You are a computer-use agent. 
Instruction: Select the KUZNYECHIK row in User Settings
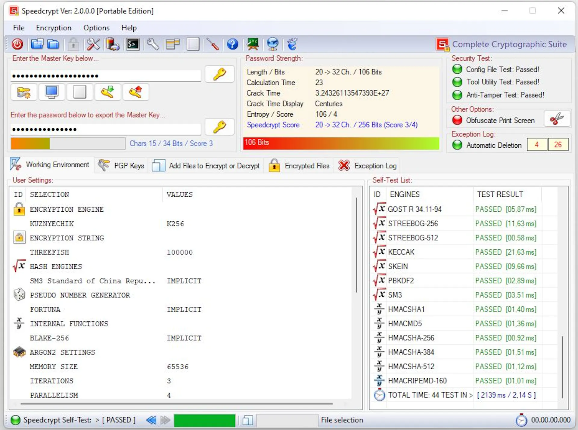point(181,224)
